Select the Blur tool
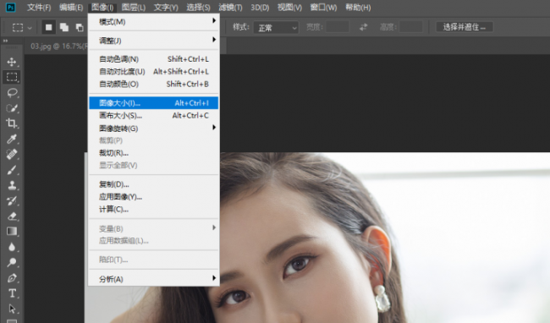The height and width of the screenshot is (323, 550). pos(12,247)
